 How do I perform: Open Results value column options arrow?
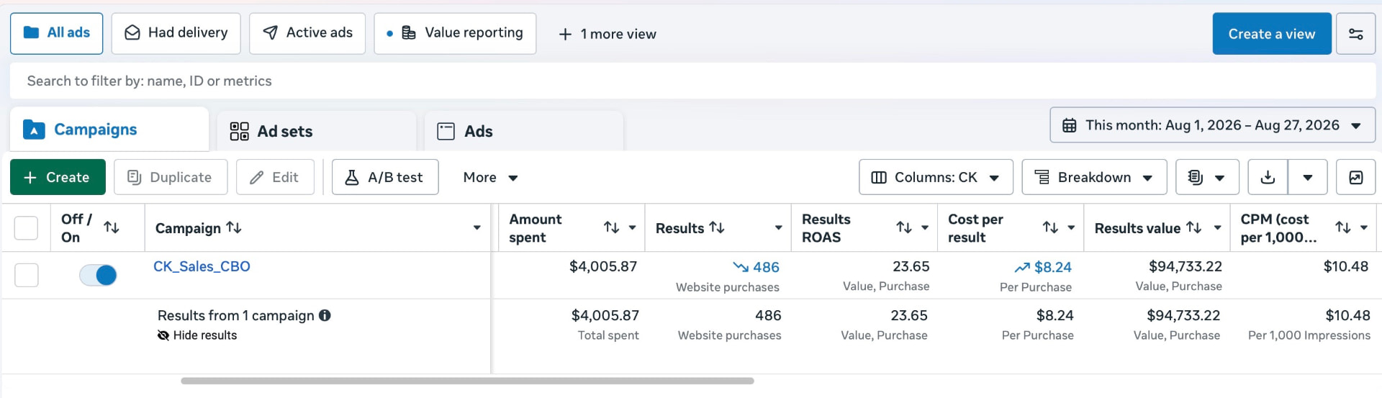click(x=1217, y=227)
